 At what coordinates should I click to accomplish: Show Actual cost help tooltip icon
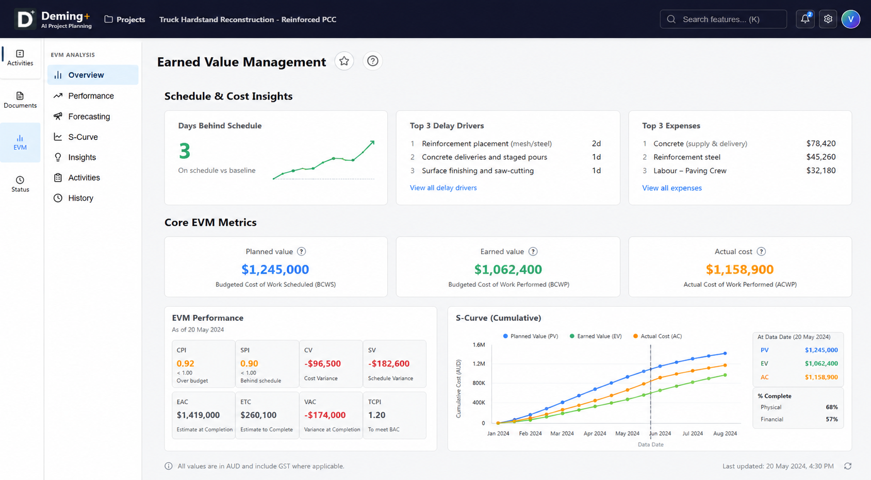[761, 252]
